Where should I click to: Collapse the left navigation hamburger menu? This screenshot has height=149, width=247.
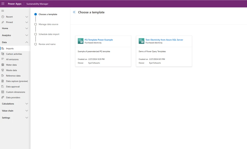[x=3, y=11]
